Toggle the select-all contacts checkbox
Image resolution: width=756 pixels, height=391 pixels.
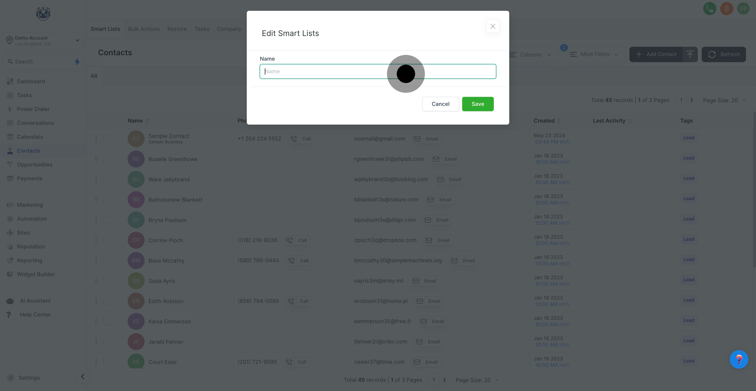pos(107,120)
